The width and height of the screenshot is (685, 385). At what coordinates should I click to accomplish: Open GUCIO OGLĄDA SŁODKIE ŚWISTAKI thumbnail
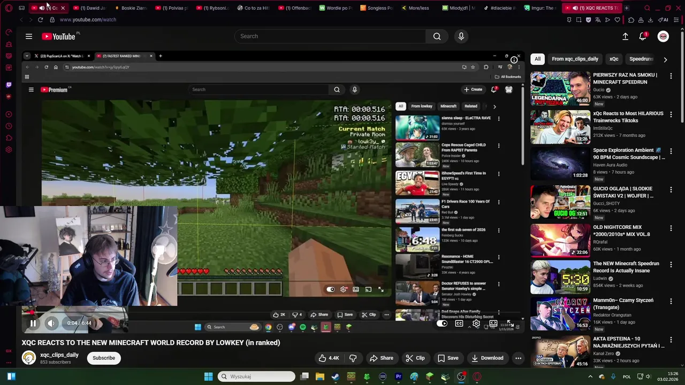[x=560, y=202]
